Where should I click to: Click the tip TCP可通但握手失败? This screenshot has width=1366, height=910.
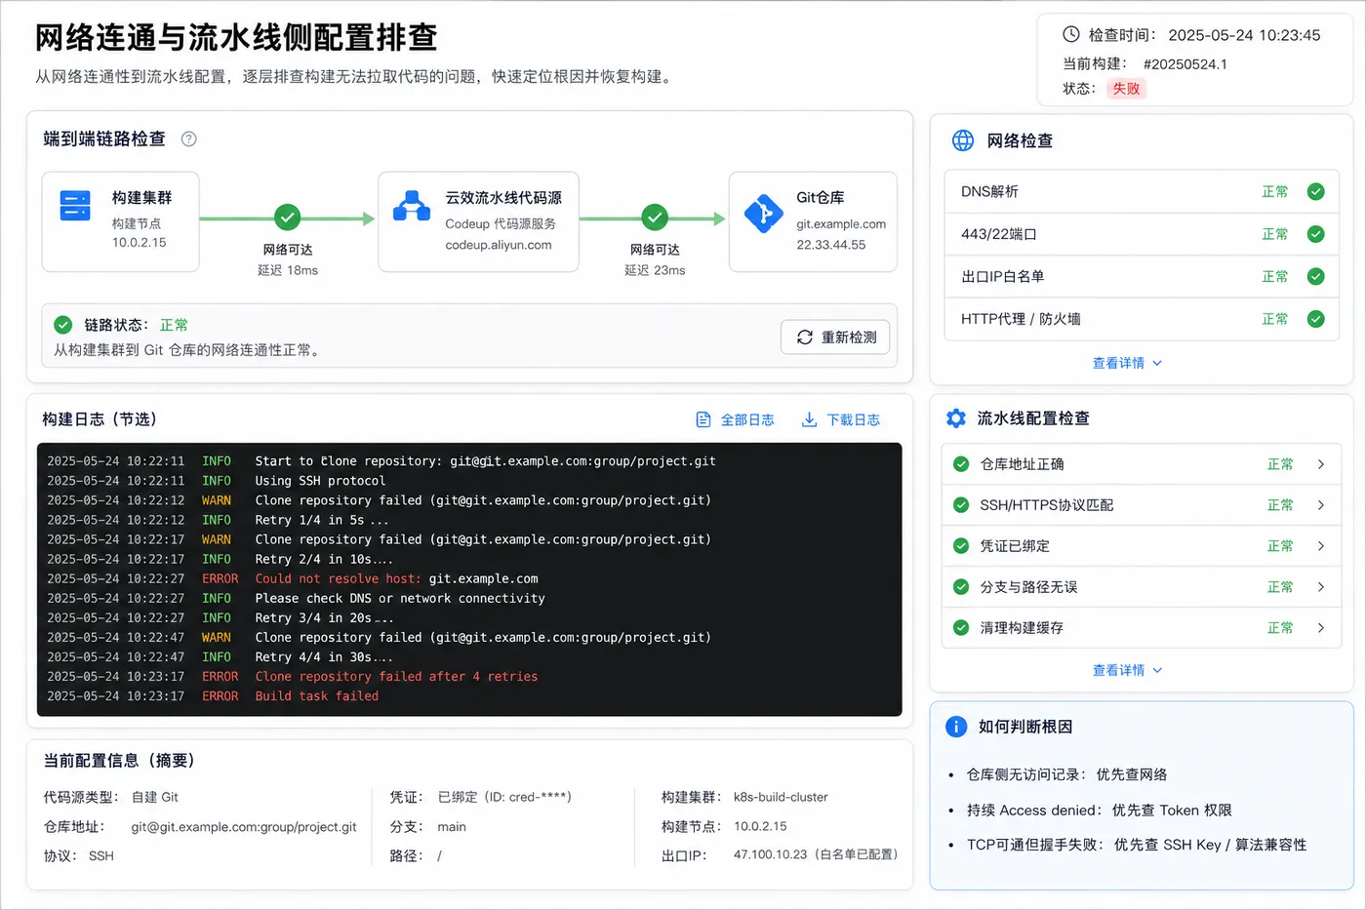[x=1136, y=845]
